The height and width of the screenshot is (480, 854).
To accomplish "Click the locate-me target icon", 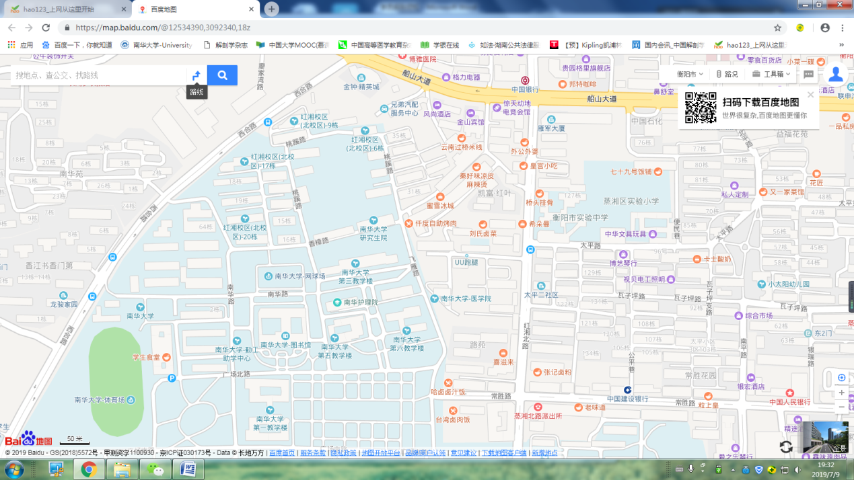I will [841, 378].
